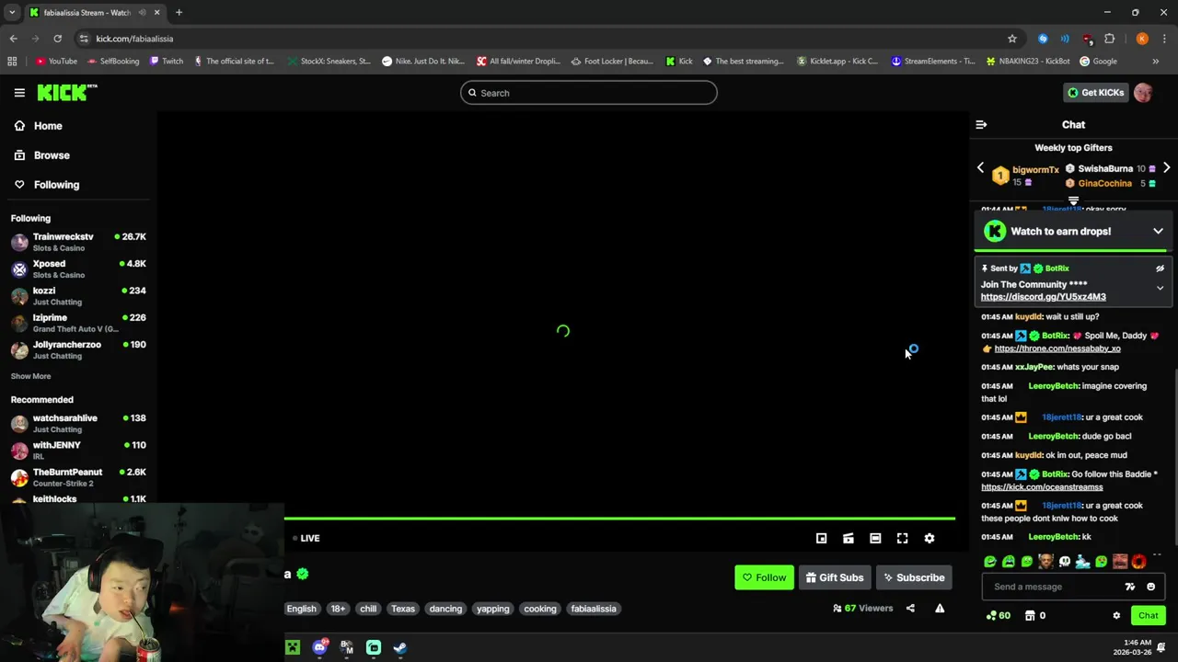Share the stream
This screenshot has width=1178, height=662.
pos(910,608)
